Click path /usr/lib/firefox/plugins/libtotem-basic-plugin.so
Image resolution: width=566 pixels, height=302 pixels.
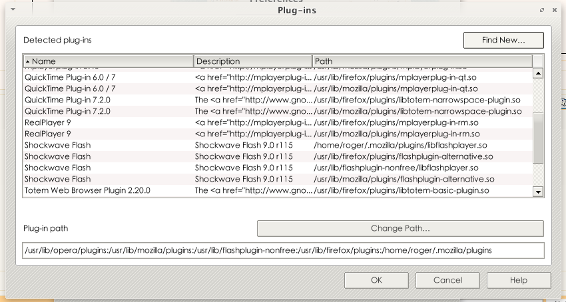coord(402,190)
